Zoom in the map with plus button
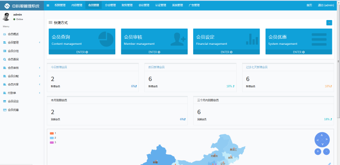340x165 pixels. point(318,151)
